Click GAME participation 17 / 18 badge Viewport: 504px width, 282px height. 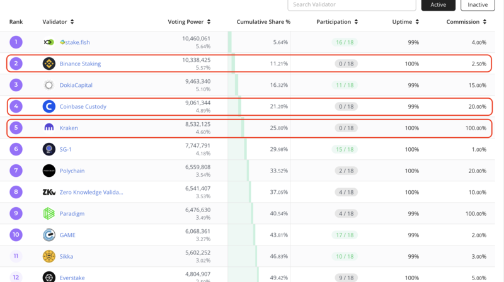point(345,235)
